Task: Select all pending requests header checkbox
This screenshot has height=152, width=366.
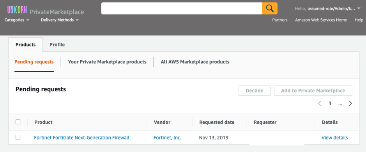Action: coord(18,122)
